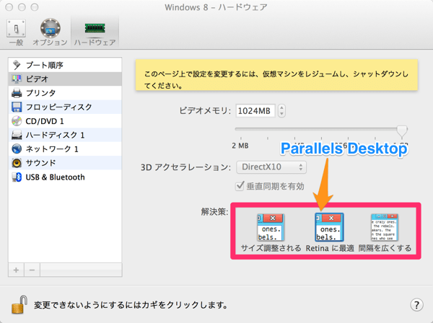This screenshot has height=323, width=433.
Task: Choose the 間隔を広くする resolution option
Action: [x=385, y=233]
